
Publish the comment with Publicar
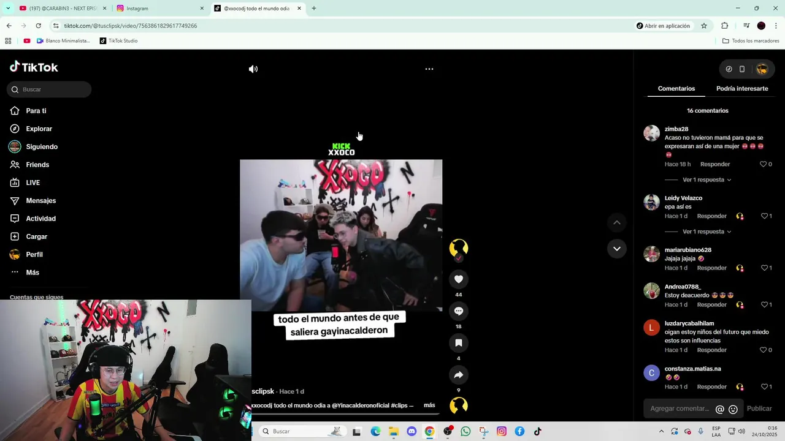(x=759, y=409)
